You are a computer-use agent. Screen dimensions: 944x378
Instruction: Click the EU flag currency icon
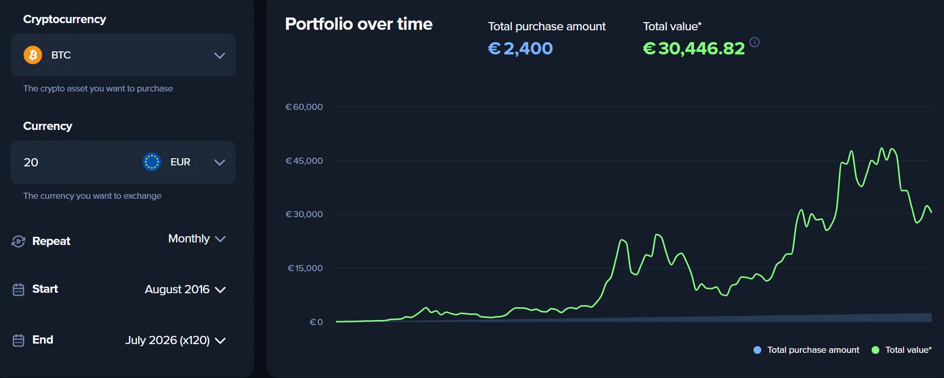(x=152, y=162)
